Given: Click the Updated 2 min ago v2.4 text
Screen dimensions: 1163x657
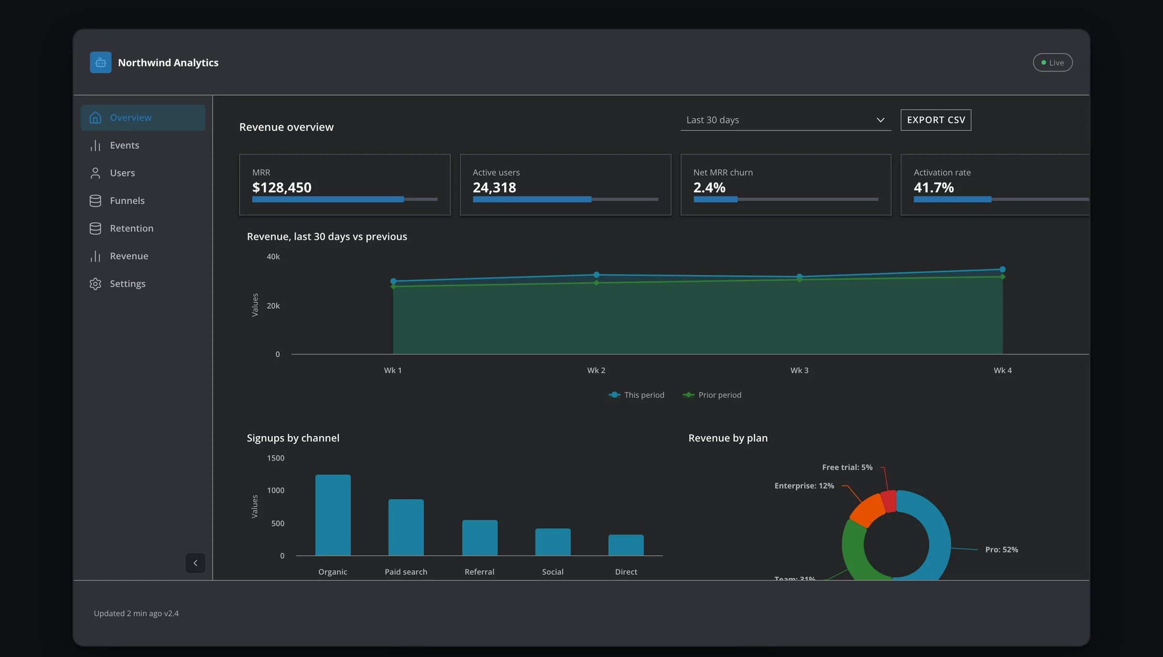Looking at the screenshot, I should coord(136,613).
